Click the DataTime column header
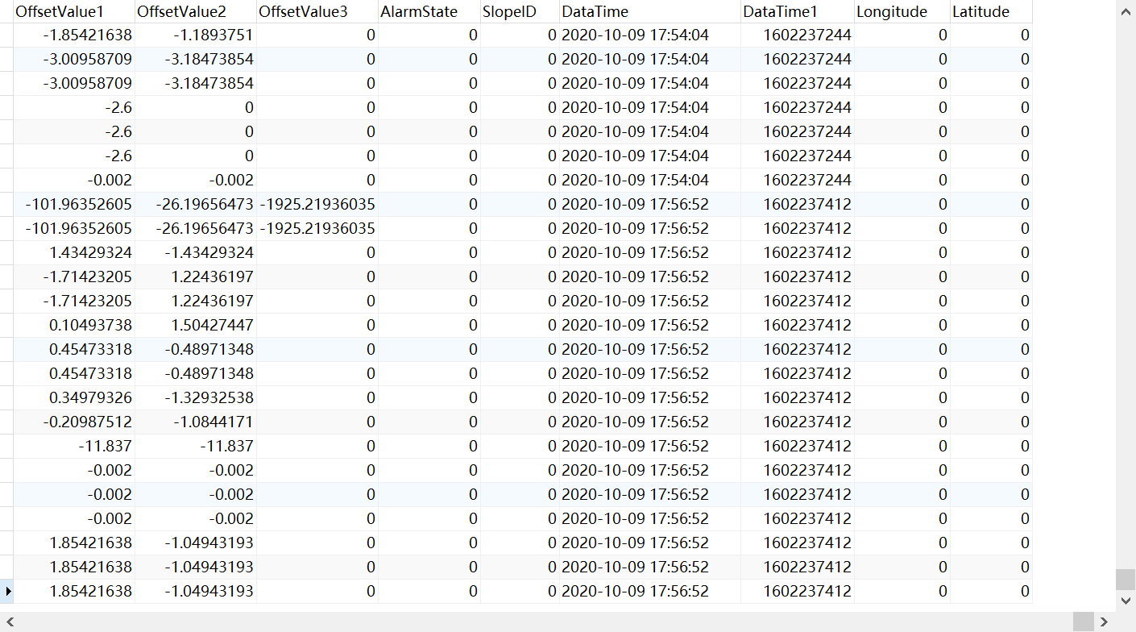The image size is (1136, 632). click(650, 11)
